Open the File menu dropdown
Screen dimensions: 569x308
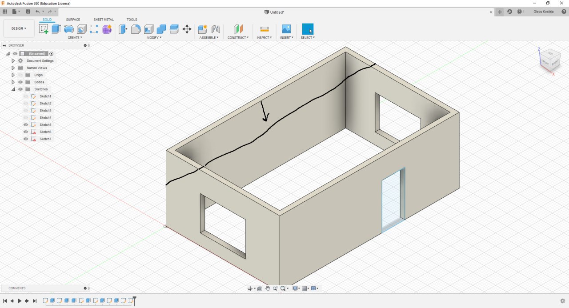pyautogui.click(x=16, y=11)
